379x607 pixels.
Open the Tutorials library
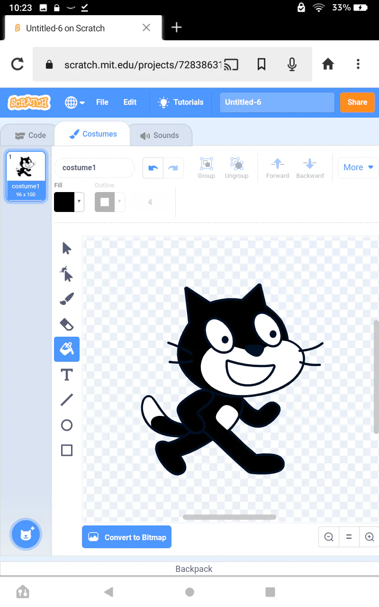pyautogui.click(x=180, y=102)
